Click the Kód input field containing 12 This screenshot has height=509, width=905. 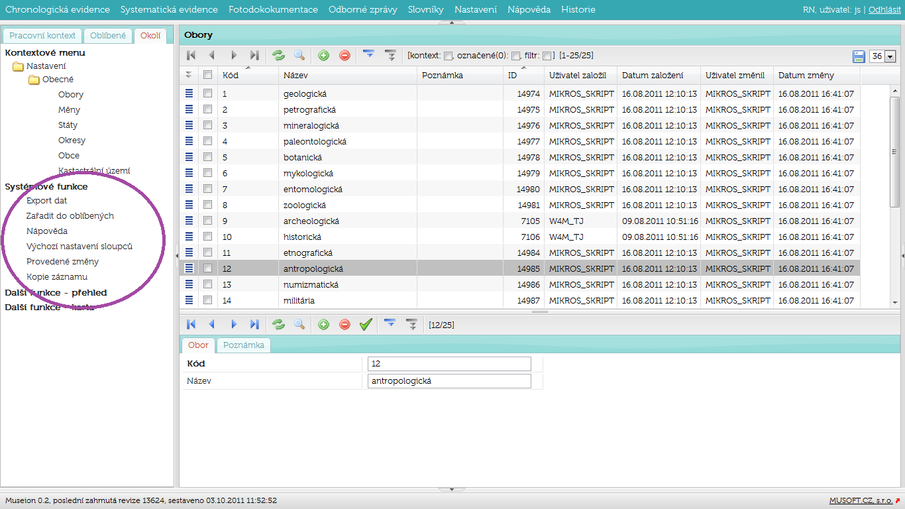coord(449,364)
